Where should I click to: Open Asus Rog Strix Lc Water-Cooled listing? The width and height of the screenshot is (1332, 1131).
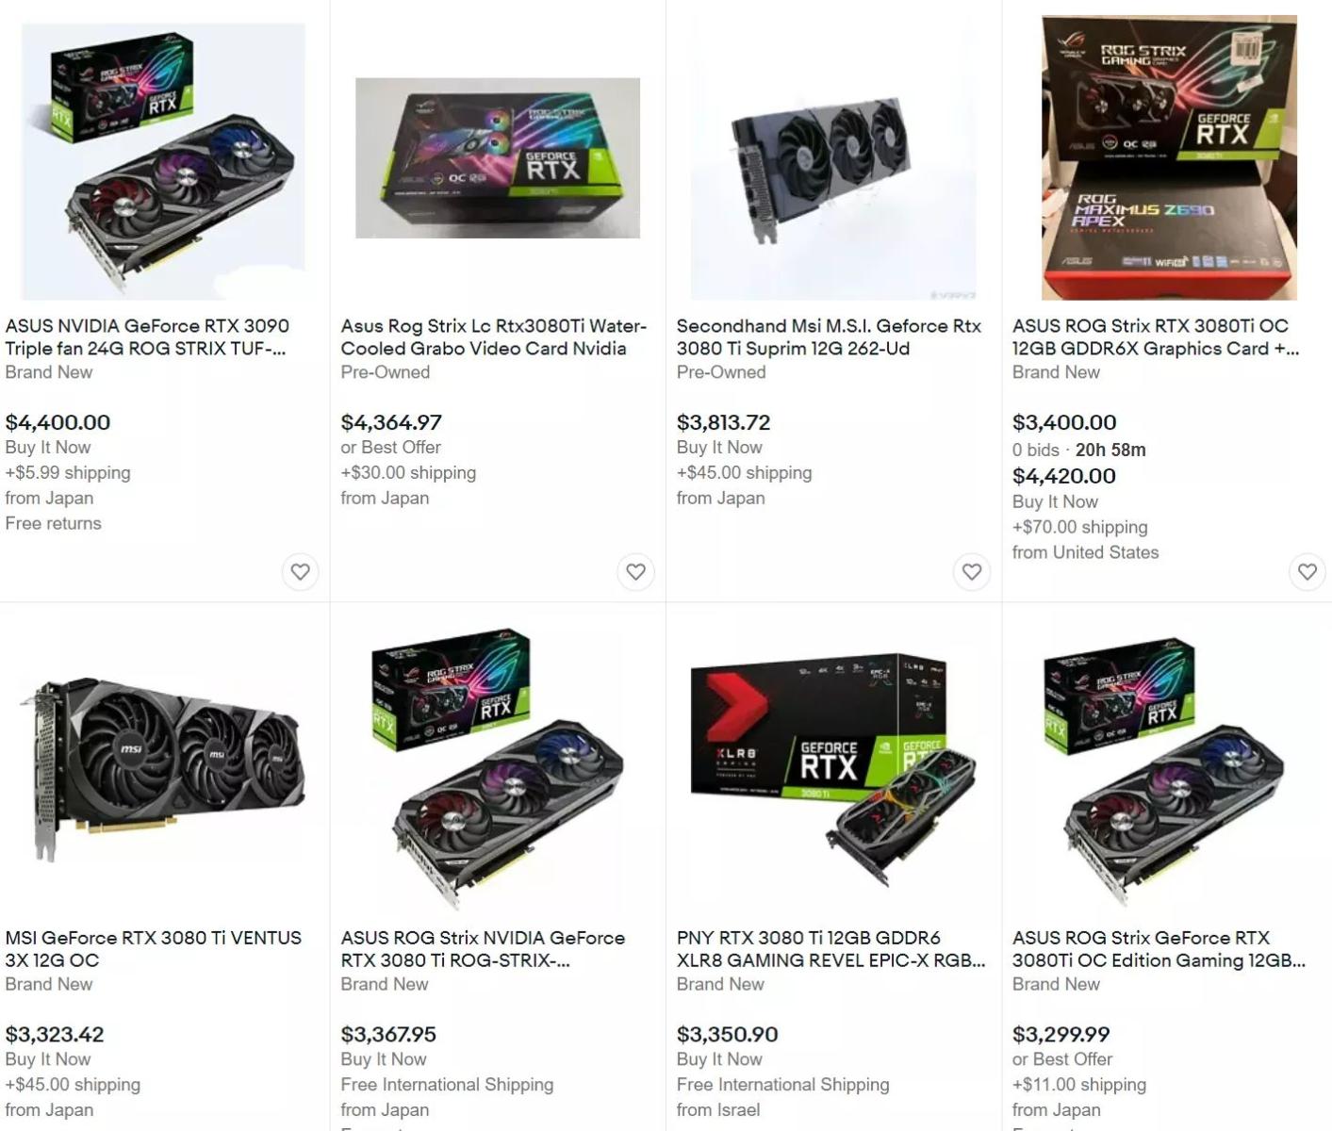coord(493,336)
